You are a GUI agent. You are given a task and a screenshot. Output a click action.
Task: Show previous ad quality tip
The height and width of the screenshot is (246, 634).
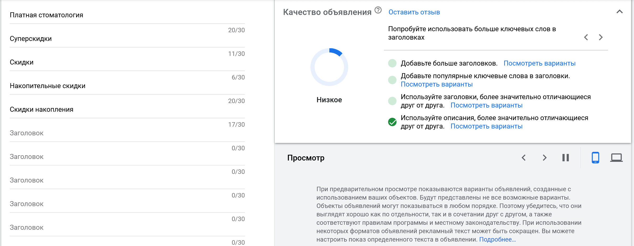click(586, 37)
